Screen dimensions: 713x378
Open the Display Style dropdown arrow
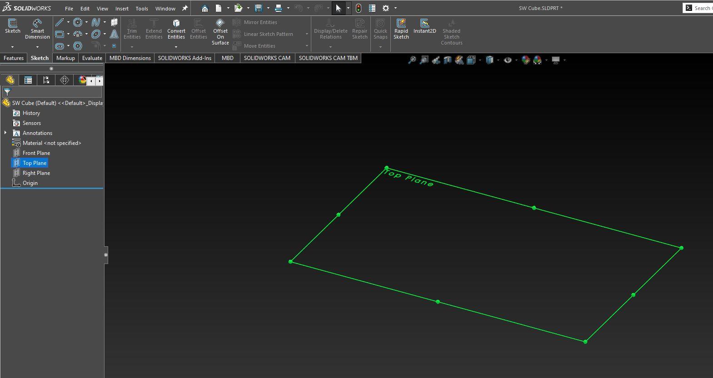498,60
